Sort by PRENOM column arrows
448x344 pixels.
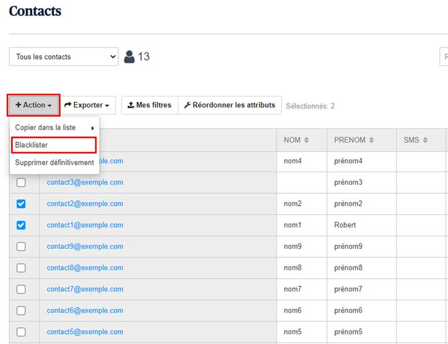tap(371, 140)
